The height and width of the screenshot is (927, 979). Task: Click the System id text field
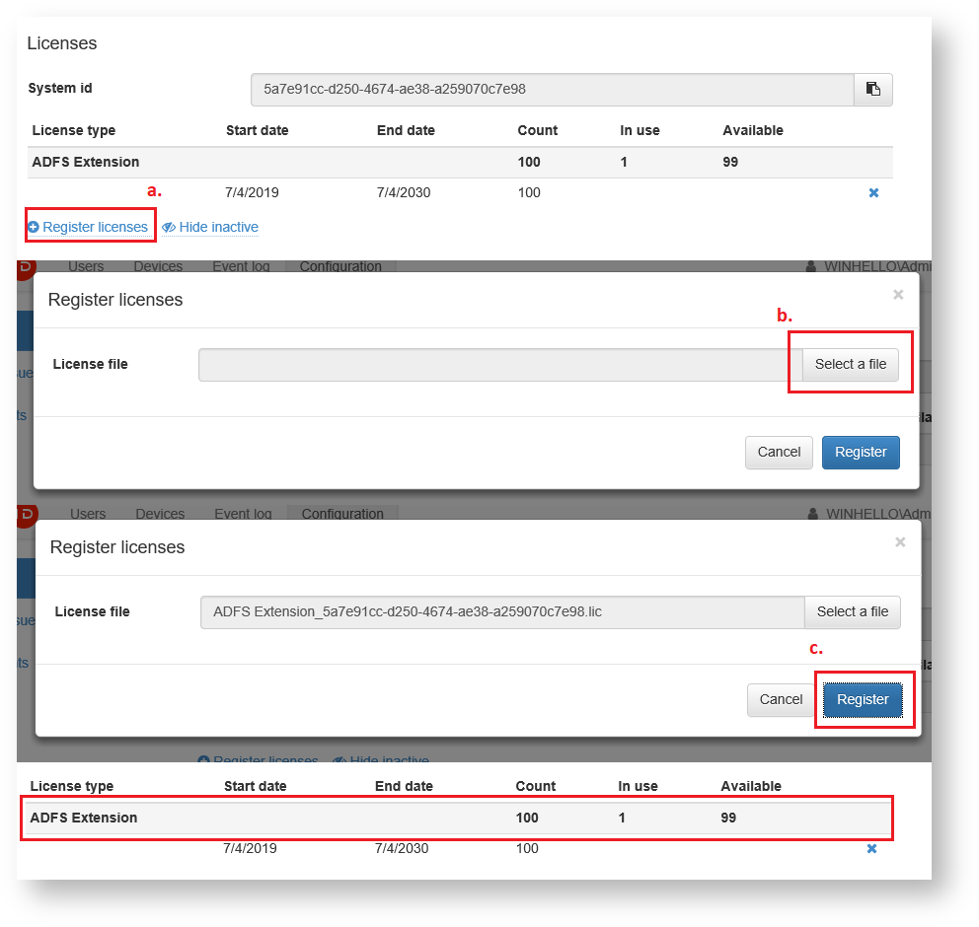pyautogui.click(x=552, y=89)
